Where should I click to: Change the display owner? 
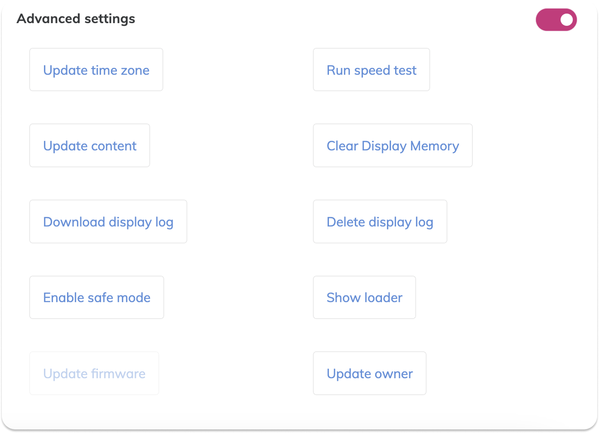coord(369,373)
